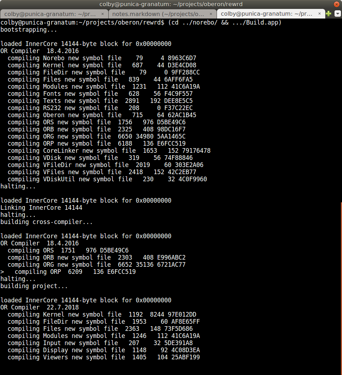This screenshot has width=342, height=375.
Task: Click the 'compiling Viewers new symbol file' line
Action: [104, 357]
